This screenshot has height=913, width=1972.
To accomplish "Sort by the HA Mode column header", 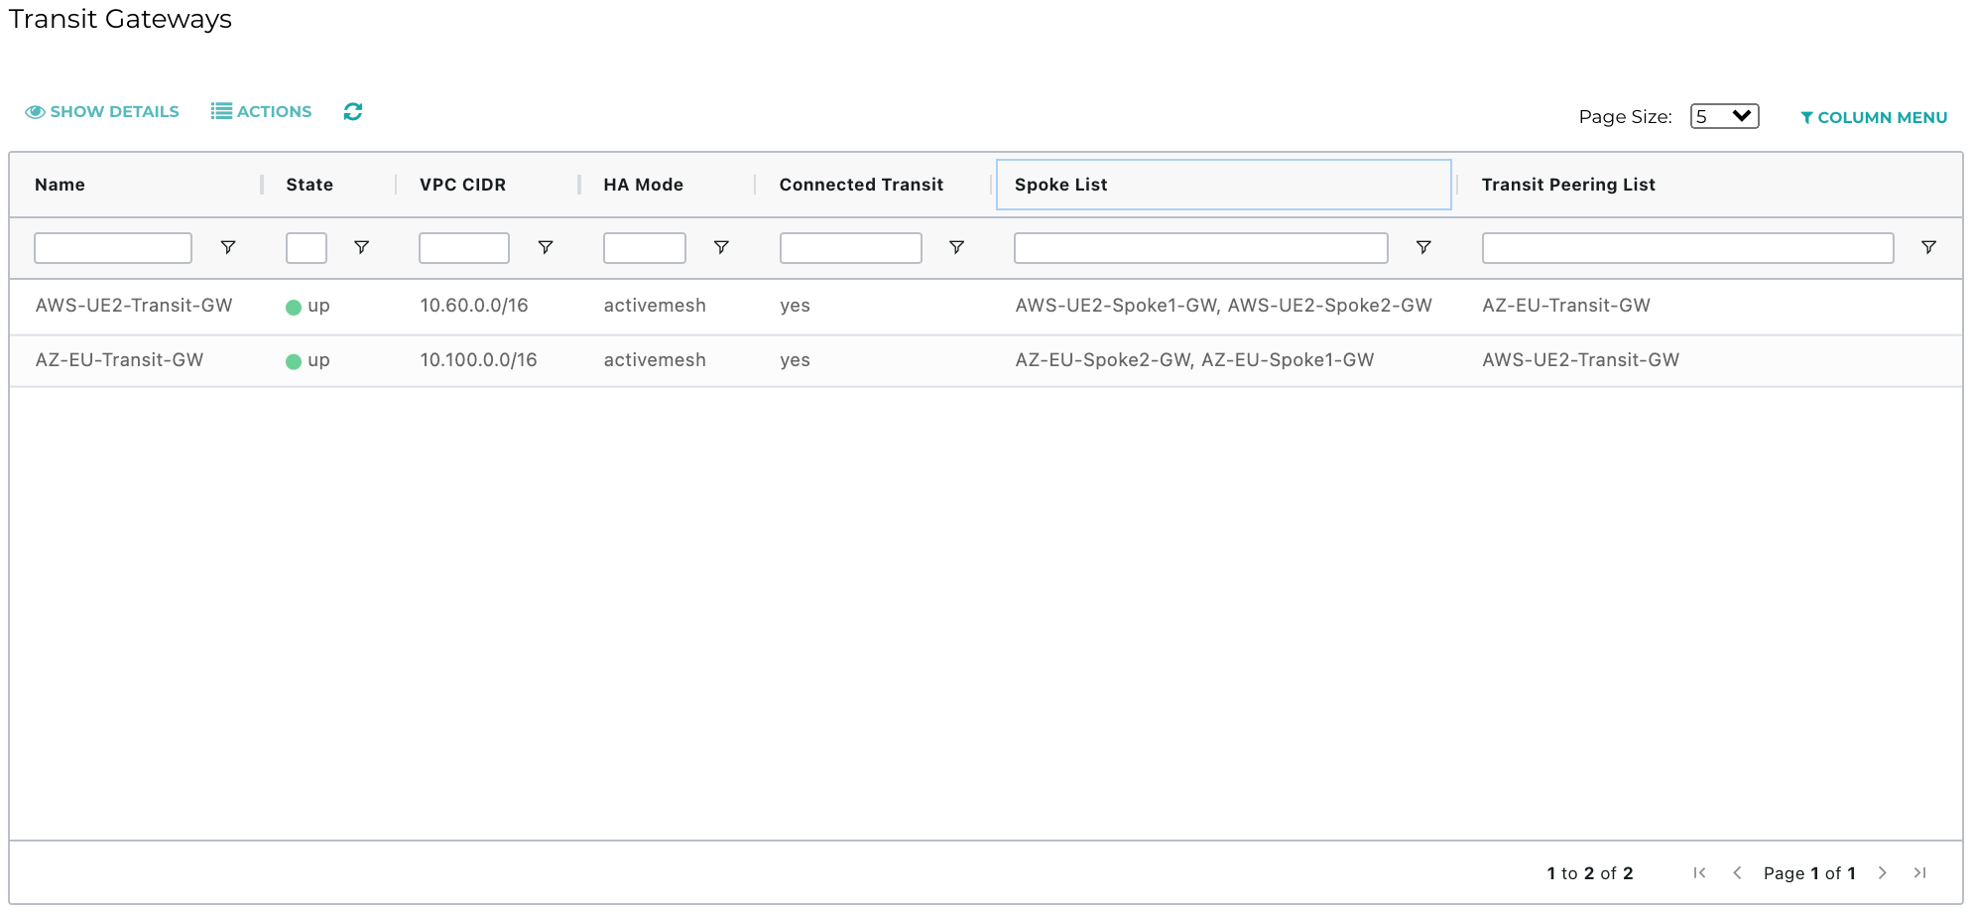I will pos(643,185).
